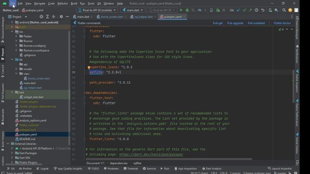Viewport: 310px width, 174px height.
Task: Open the Problems tool window
Action: pyautogui.click(x=111, y=169)
